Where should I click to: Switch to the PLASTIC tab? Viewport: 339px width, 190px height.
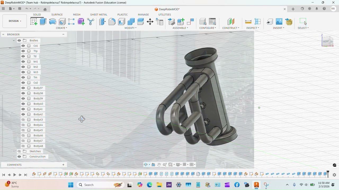(x=123, y=15)
